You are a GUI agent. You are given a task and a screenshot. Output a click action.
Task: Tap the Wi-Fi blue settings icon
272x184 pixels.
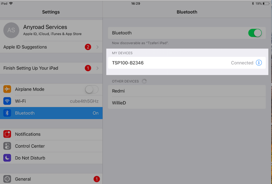(x=7, y=101)
